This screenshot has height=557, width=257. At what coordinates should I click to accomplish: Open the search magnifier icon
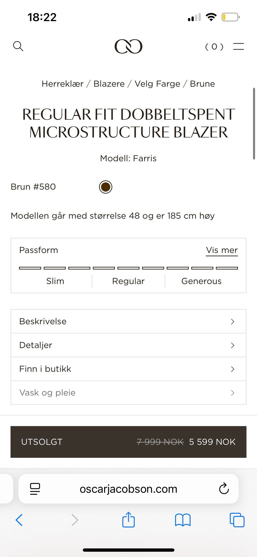(18, 46)
